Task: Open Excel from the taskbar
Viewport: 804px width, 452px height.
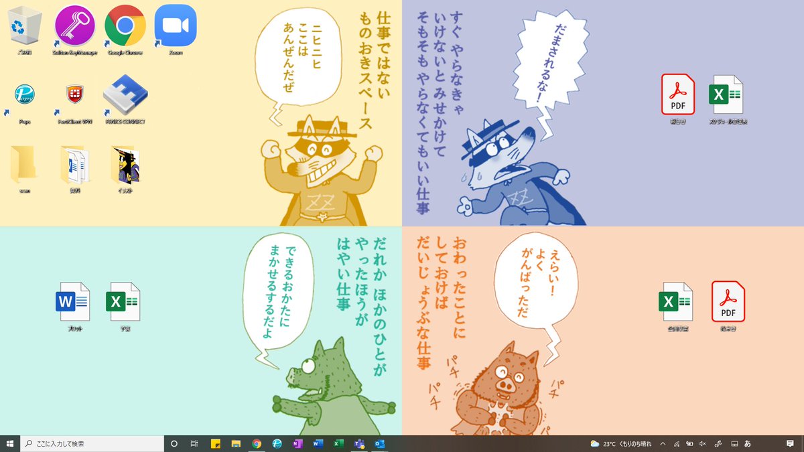Action: [338, 443]
